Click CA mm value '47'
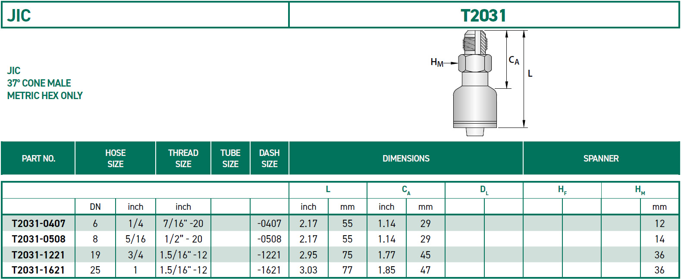Viewport: 681px width, 280px height. pyautogui.click(x=425, y=270)
